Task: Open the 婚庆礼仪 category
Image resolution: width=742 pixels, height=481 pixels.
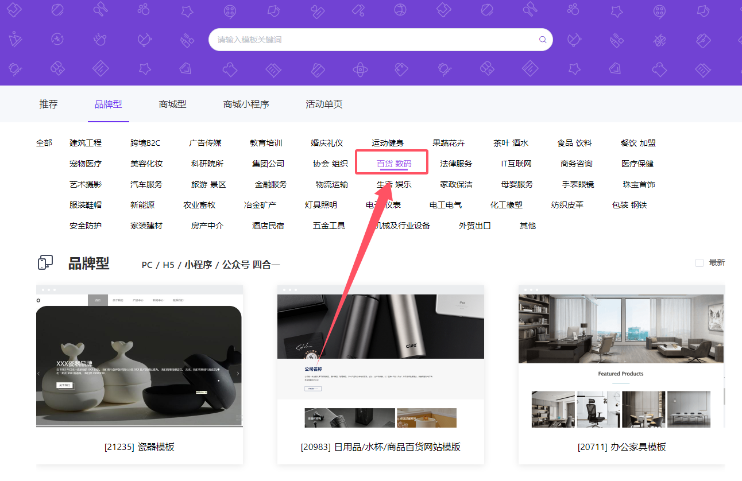Action: coord(327,143)
